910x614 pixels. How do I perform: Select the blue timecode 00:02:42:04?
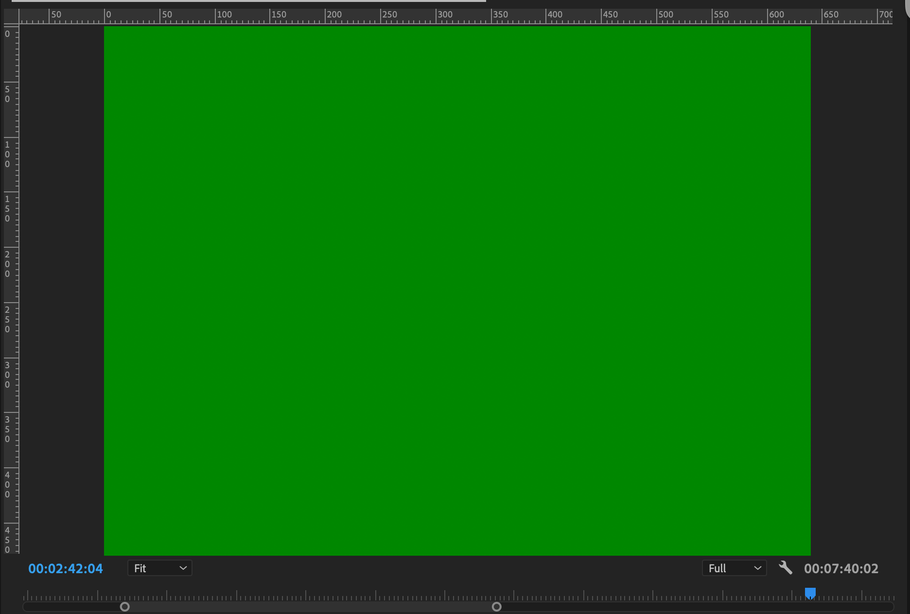[65, 568]
